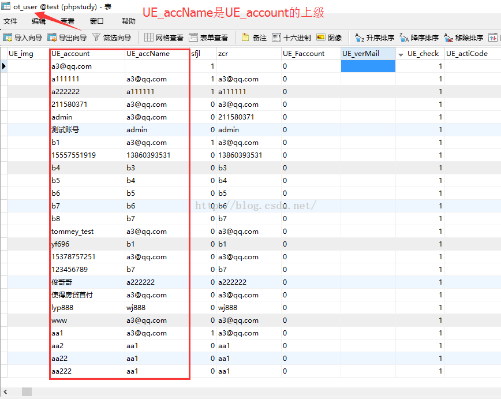Select the UE_actiCode column header
The image size is (501, 399).
coord(473,53)
